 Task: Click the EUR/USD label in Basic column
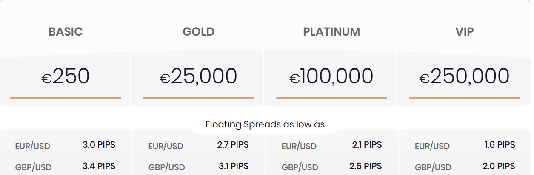point(32,146)
